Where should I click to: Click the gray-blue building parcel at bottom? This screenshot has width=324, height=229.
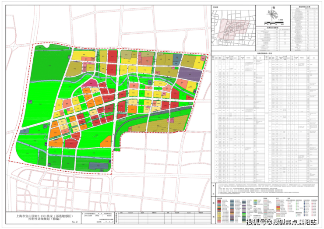[x=99, y=166]
